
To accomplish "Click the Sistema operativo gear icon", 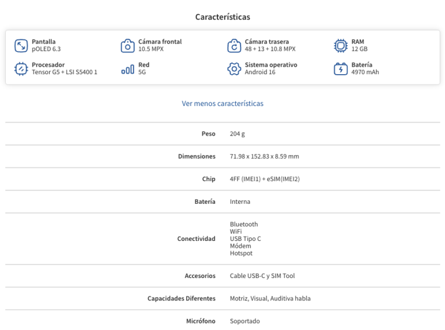I will coord(234,69).
